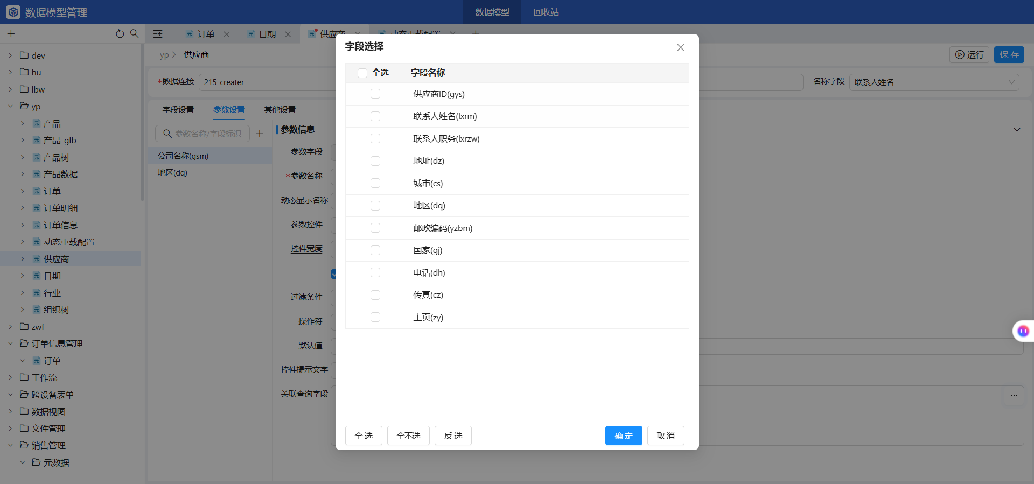This screenshot has width=1034, height=484.
Task: Collapse the 销售管理 folder
Action: click(x=10, y=445)
